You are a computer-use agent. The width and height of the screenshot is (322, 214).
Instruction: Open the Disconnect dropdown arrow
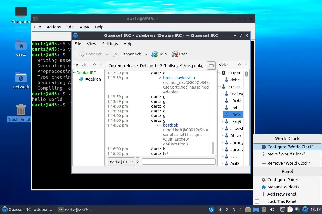(146, 54)
